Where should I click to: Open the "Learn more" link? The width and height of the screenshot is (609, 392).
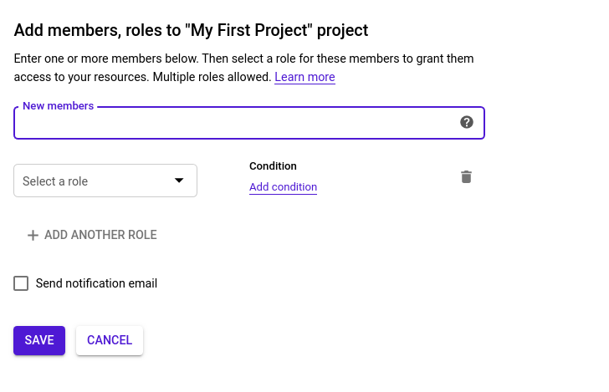[304, 77]
